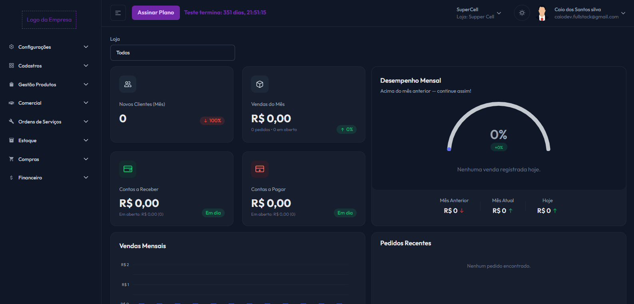Click the Logo da Empresa placeholder
Screen dimensions: 634x304
click(x=49, y=20)
